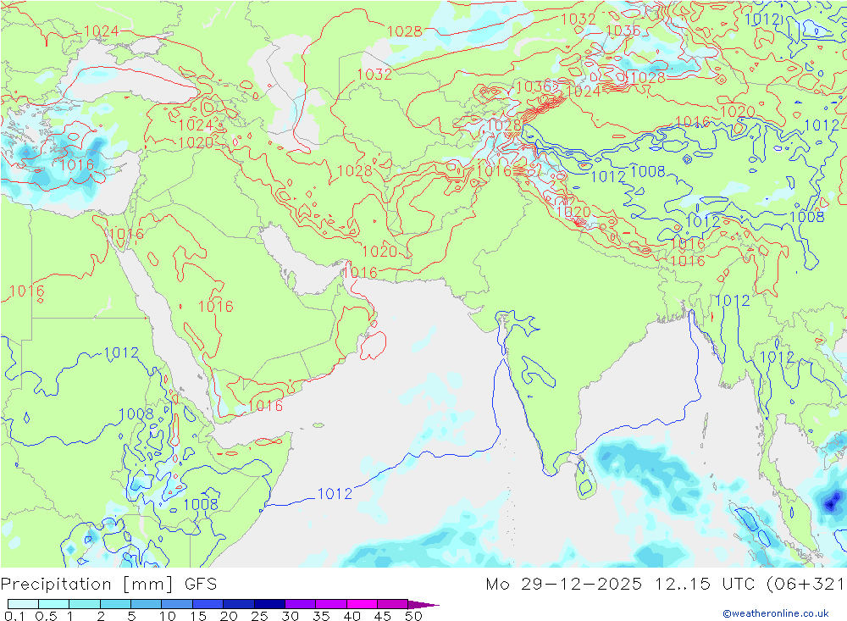Click the blue 1012 isobar label in the Arabian Sea
The width and height of the screenshot is (847, 621).
coord(335,493)
